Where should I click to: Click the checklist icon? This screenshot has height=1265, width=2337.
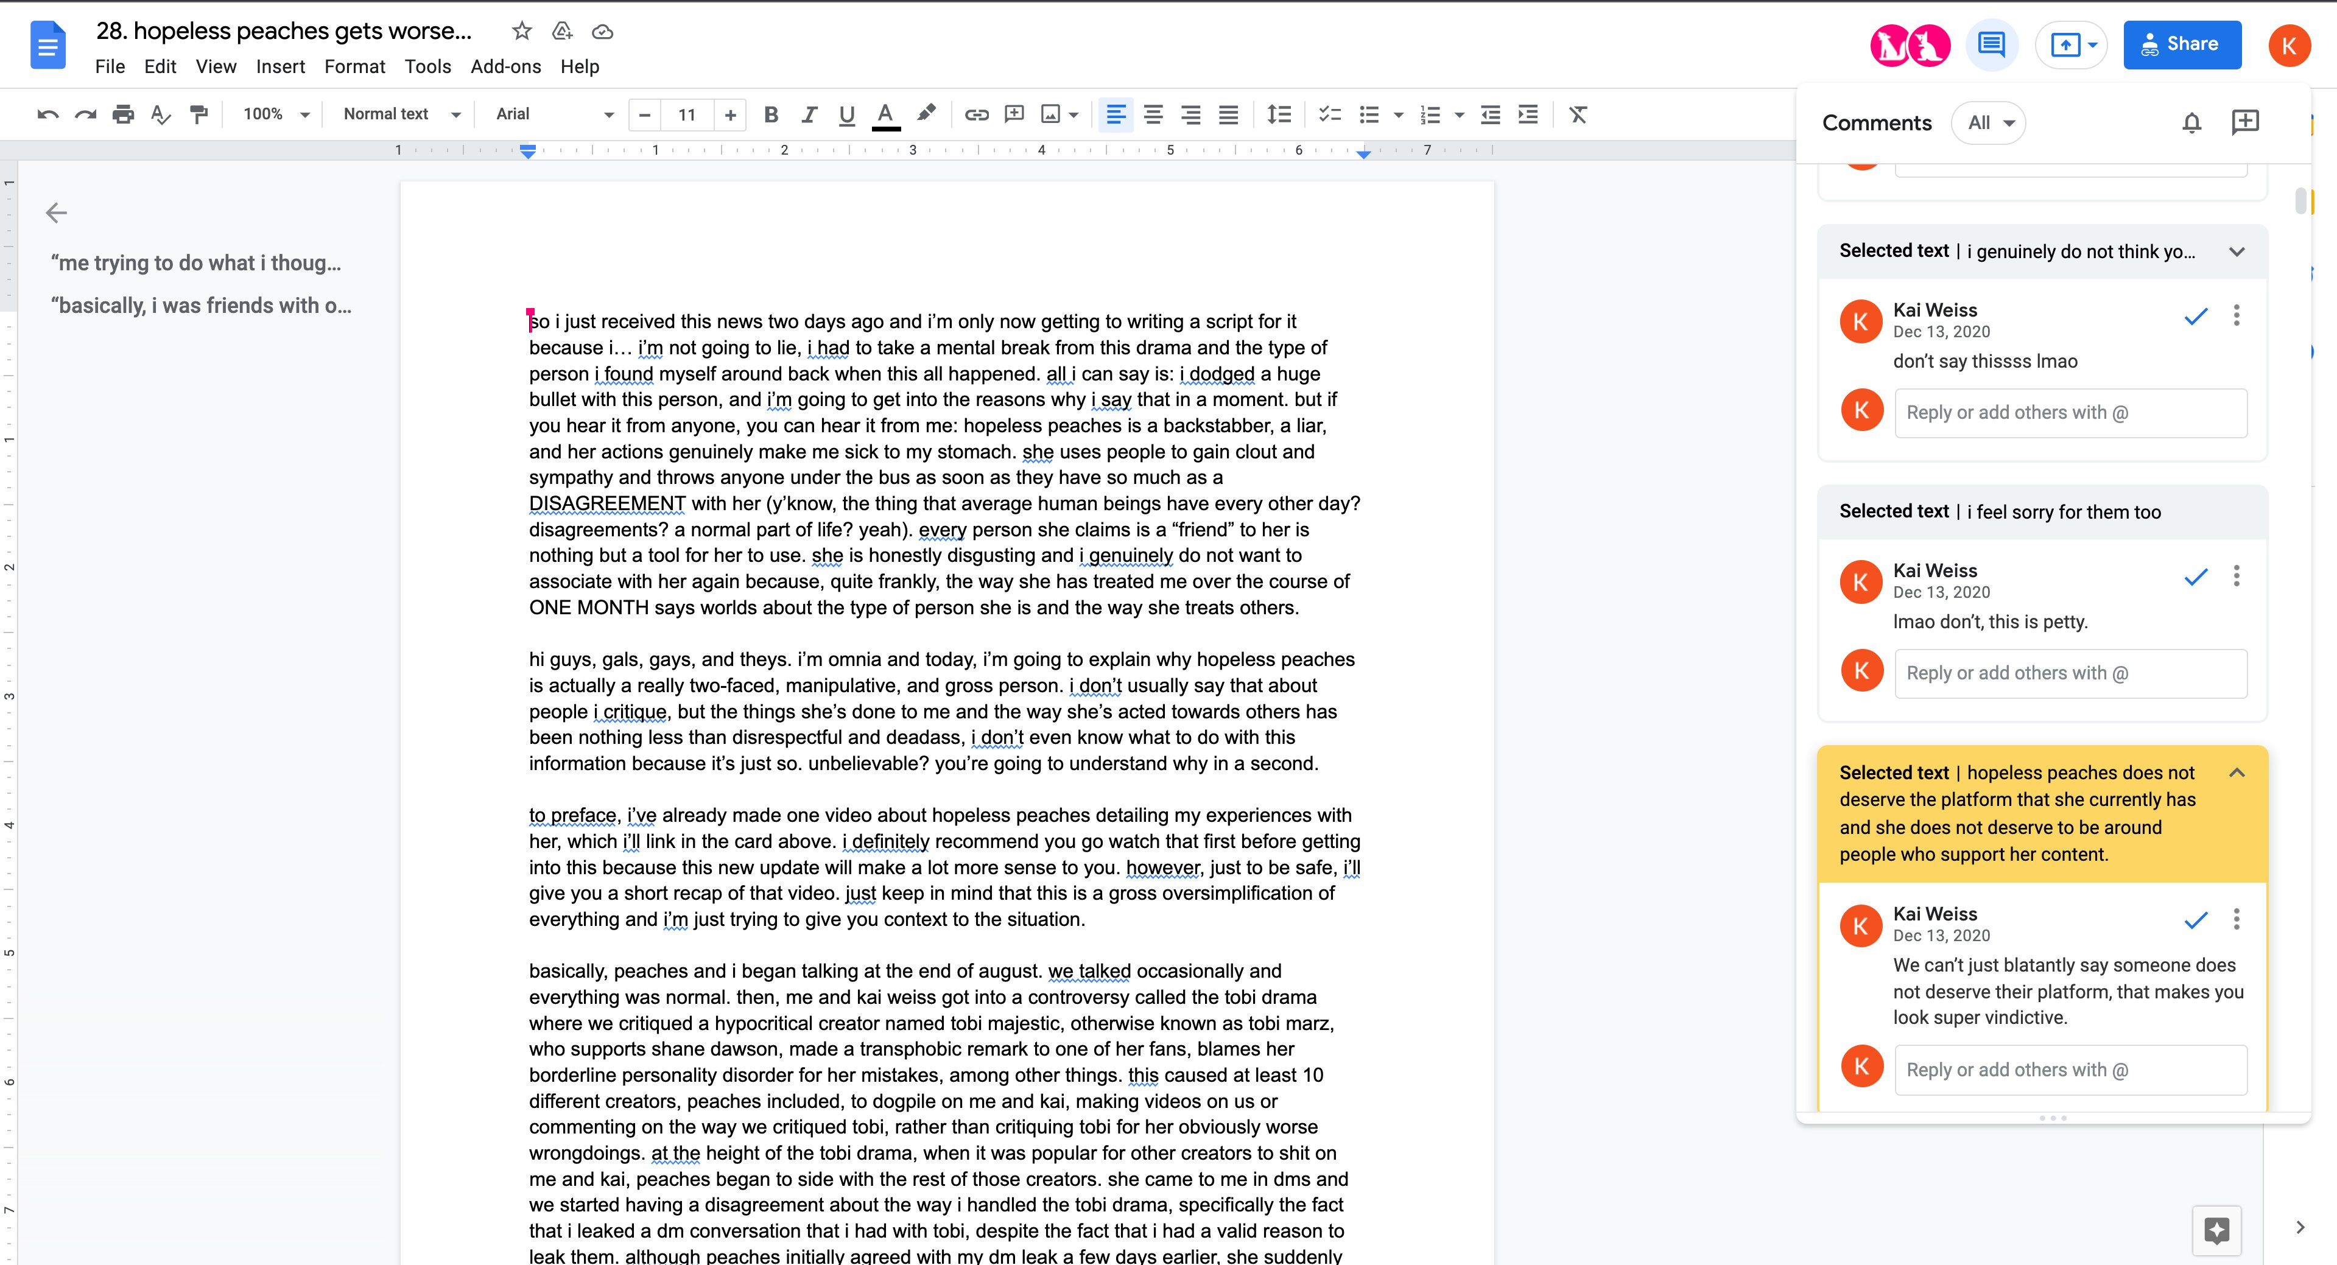(1330, 114)
